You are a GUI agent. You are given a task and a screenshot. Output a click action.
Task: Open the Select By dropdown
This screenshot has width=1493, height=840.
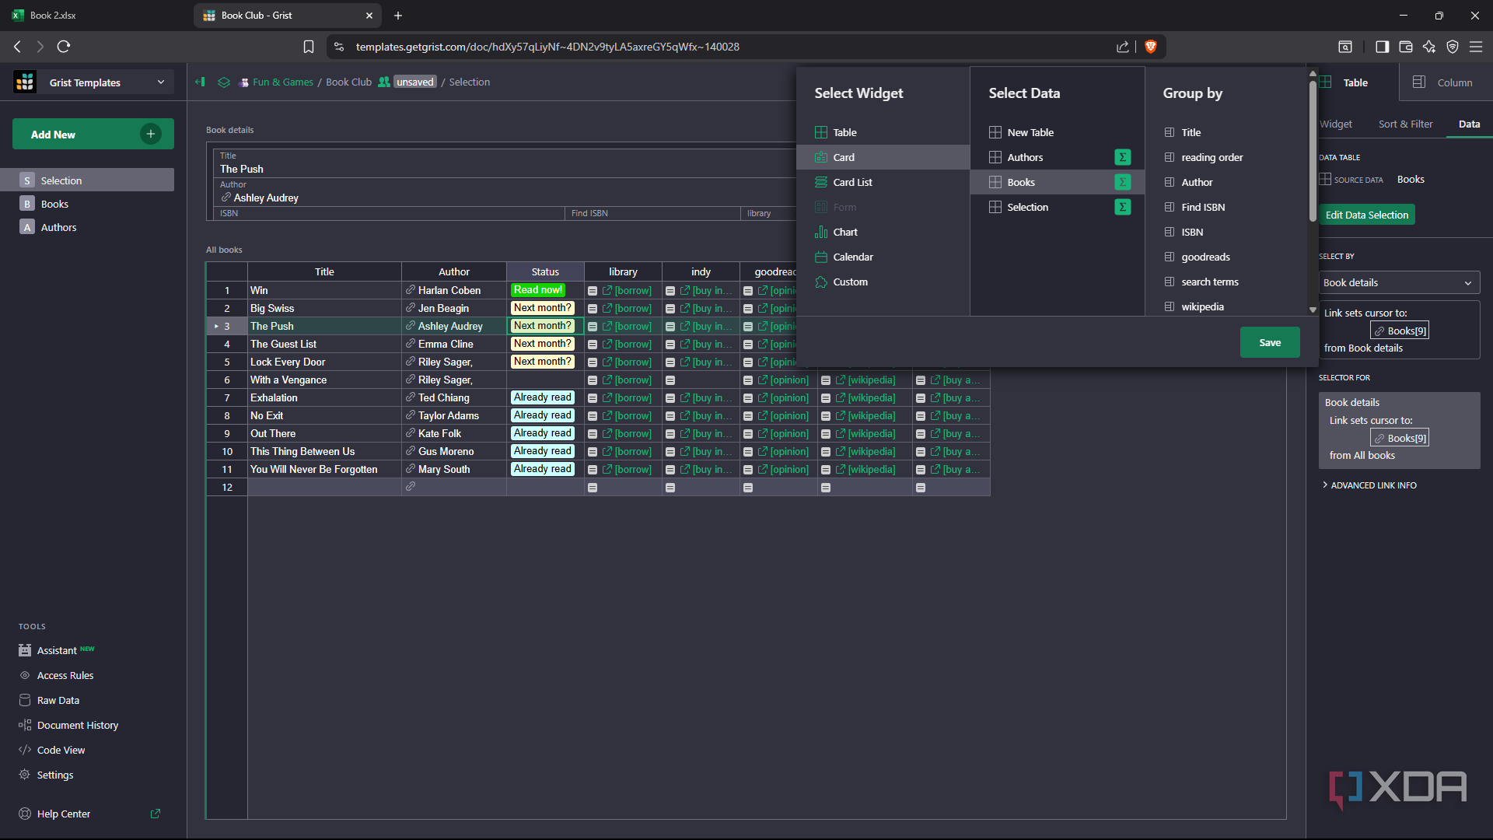(x=1397, y=282)
